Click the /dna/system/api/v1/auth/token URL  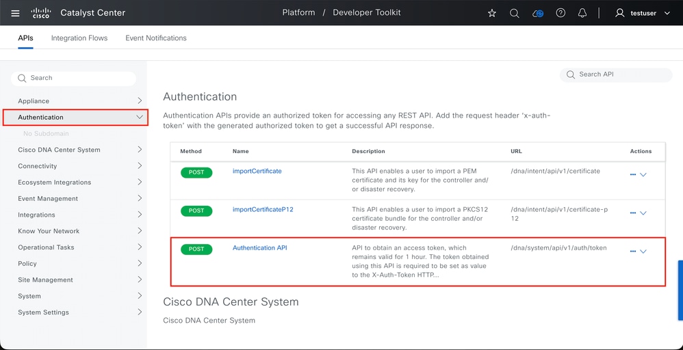(558, 248)
